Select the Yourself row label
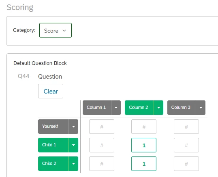 point(53,127)
